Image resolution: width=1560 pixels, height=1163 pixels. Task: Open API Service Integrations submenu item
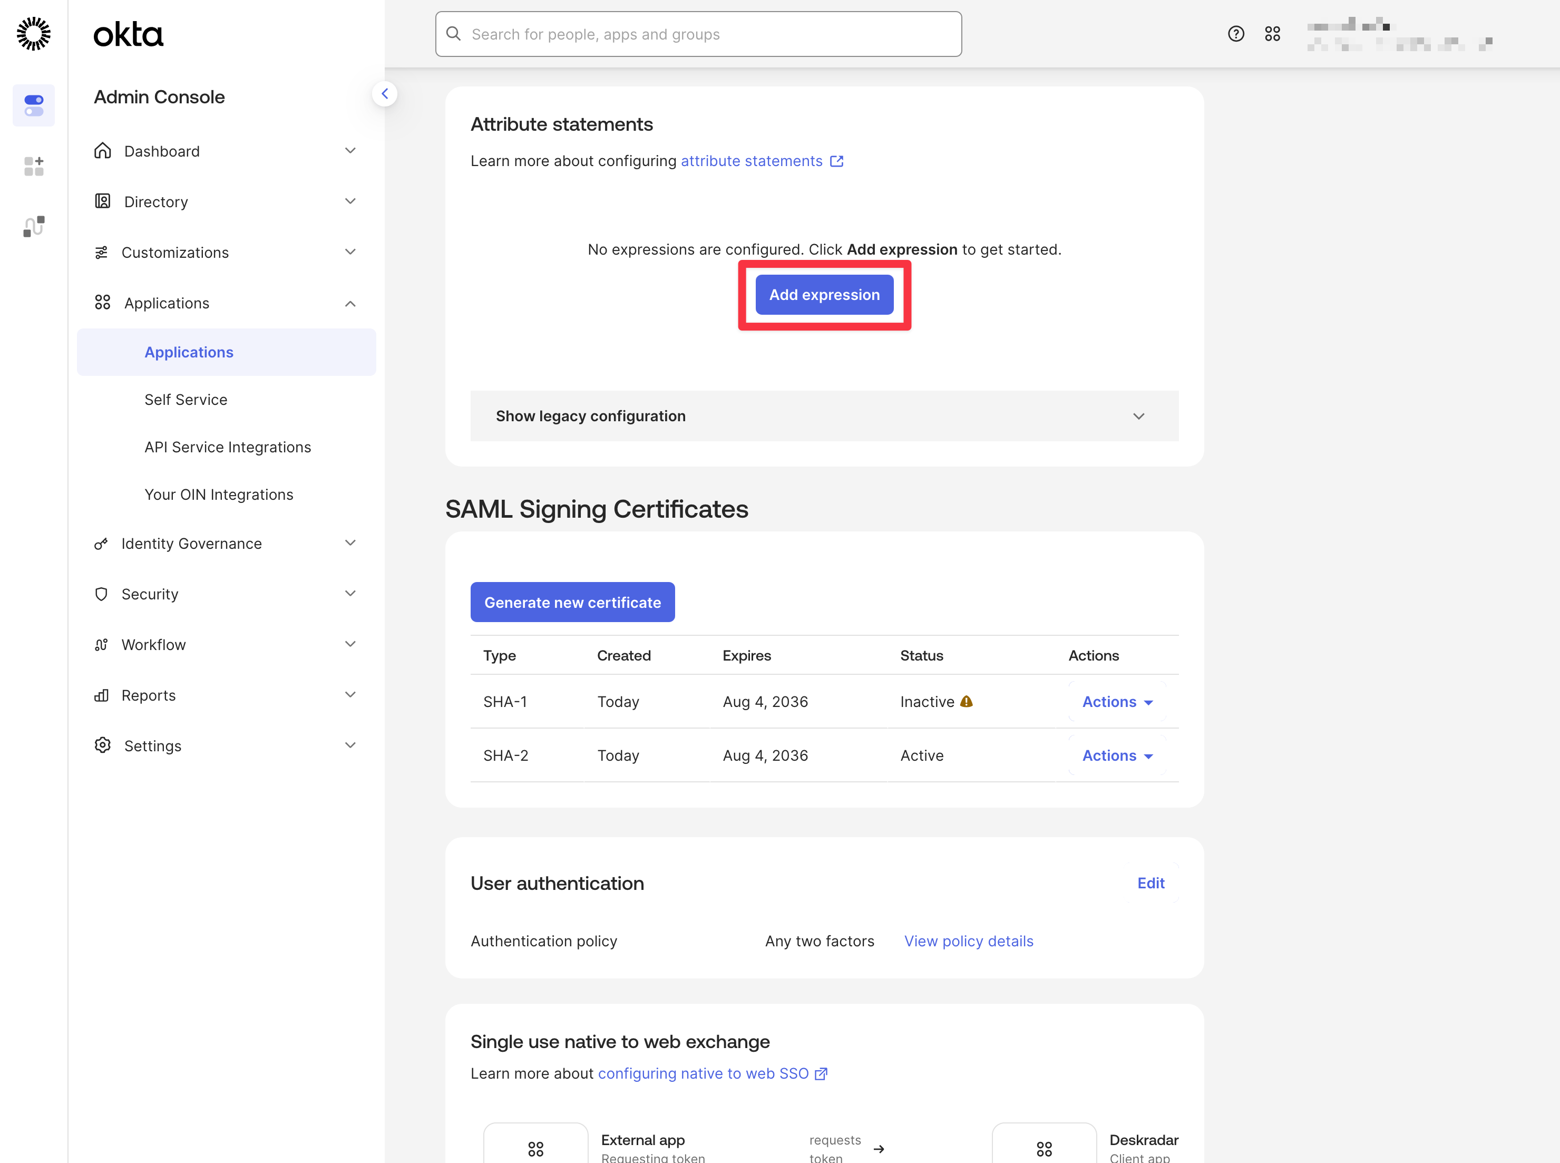click(227, 447)
